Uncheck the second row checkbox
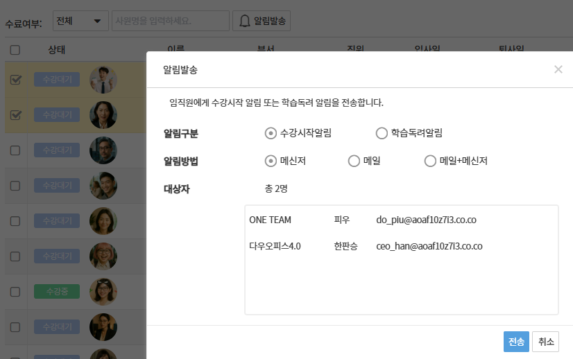The image size is (573, 359). 15,114
